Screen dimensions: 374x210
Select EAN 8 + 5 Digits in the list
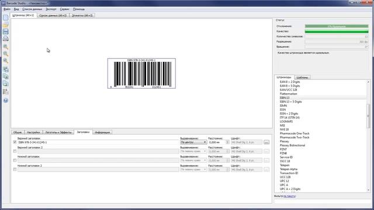click(x=290, y=86)
